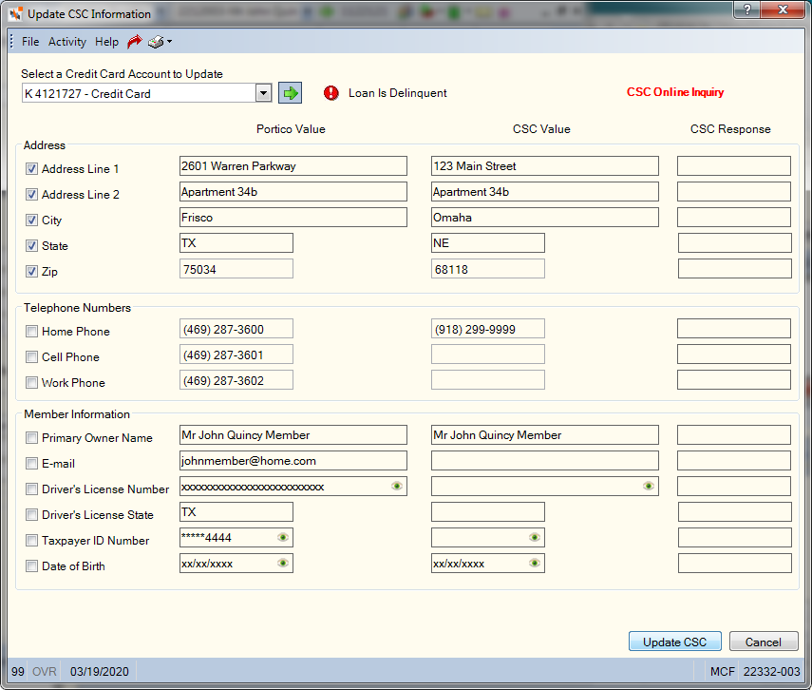Viewport: 812px width, 690px height.
Task: Uncheck the State checkbox
Action: click(31, 246)
